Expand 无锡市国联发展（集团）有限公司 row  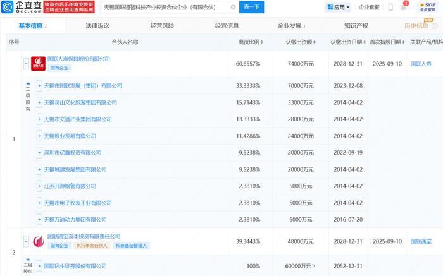[x=39, y=86]
